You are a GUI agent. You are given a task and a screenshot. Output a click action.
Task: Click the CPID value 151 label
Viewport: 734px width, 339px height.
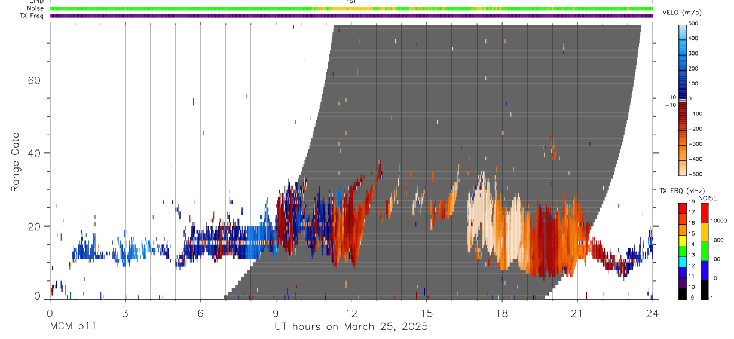351,2
